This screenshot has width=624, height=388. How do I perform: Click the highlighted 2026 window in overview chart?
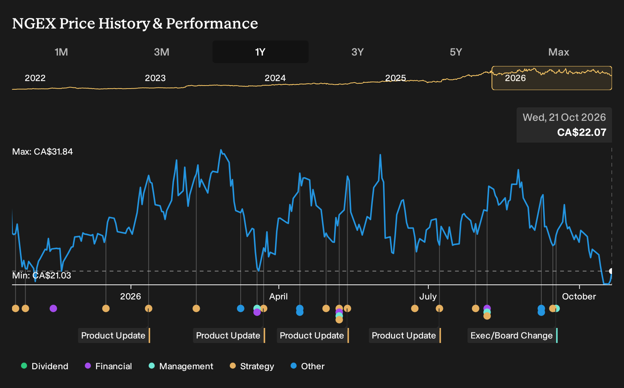552,78
